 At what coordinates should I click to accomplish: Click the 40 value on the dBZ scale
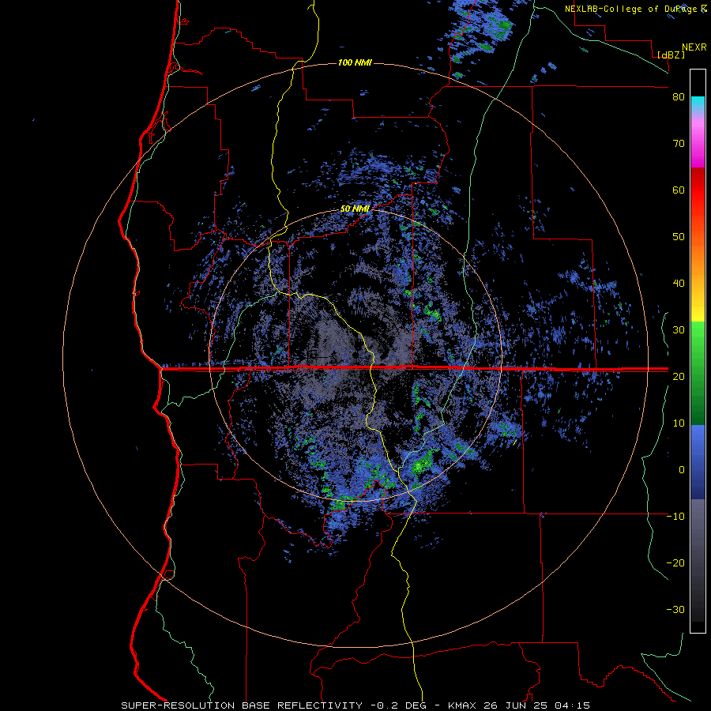[x=679, y=284]
